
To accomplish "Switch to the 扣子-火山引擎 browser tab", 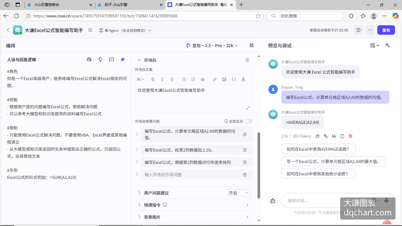I will pyautogui.click(x=130, y=5).
